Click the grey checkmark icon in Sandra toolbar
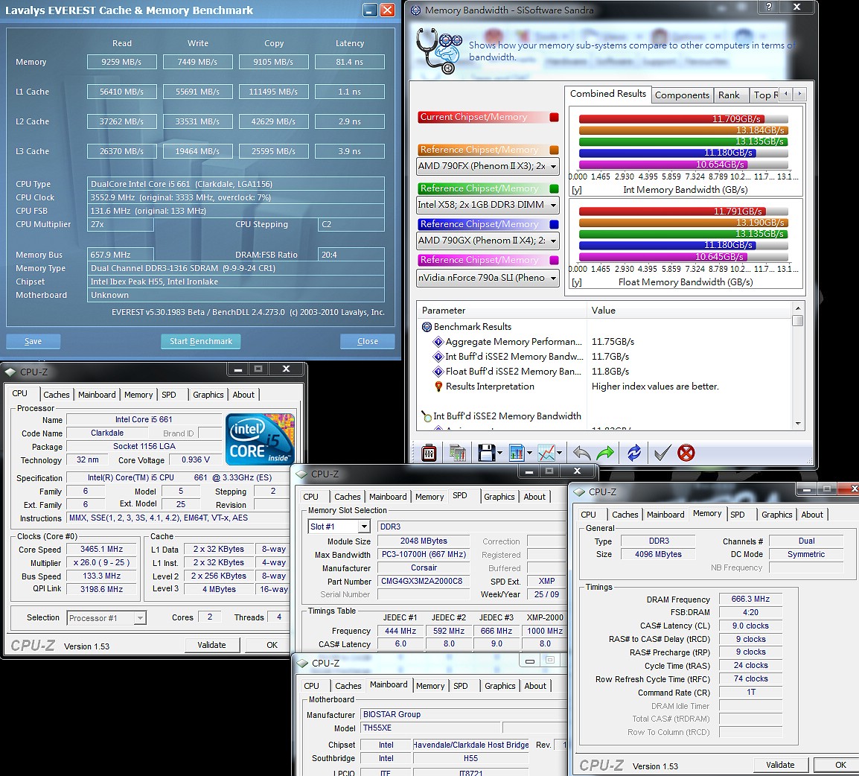This screenshot has width=859, height=776. (662, 454)
